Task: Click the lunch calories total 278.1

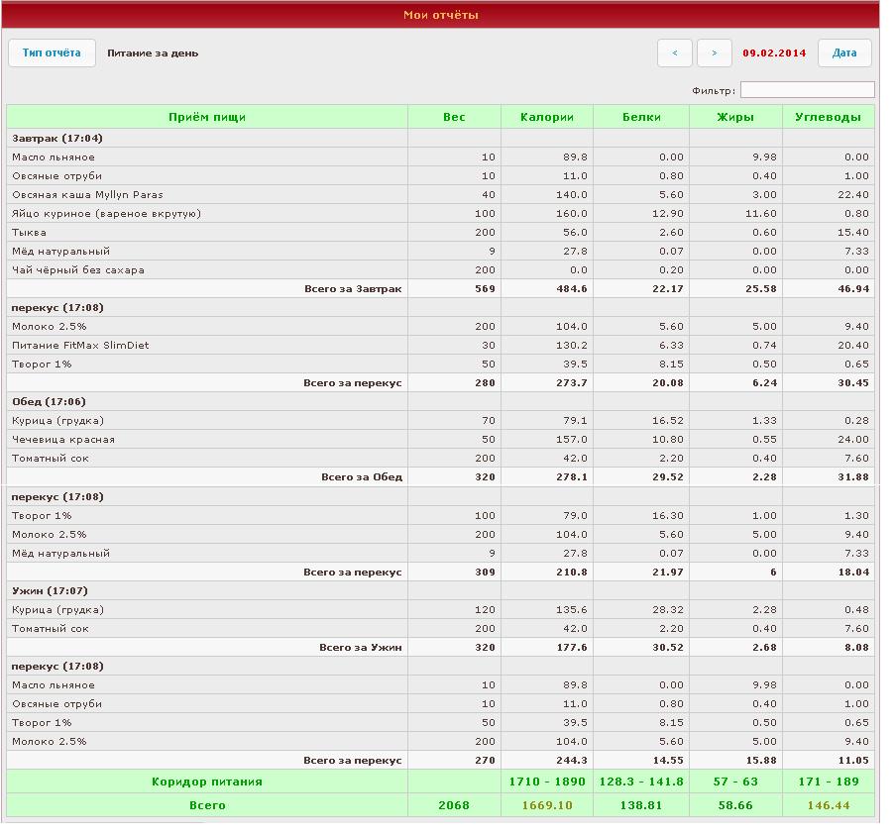Action: click(x=572, y=477)
